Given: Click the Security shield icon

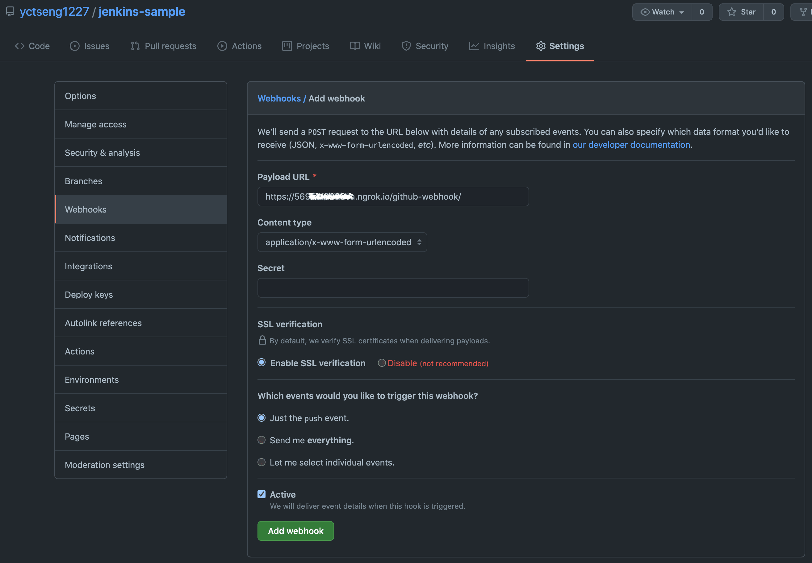Looking at the screenshot, I should pyautogui.click(x=406, y=46).
